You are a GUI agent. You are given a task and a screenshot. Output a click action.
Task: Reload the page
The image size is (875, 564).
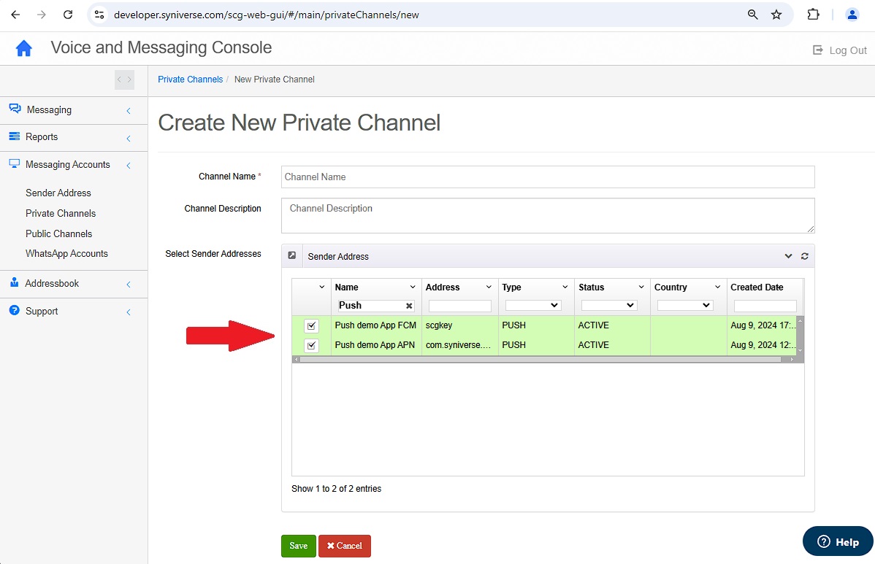click(x=67, y=15)
